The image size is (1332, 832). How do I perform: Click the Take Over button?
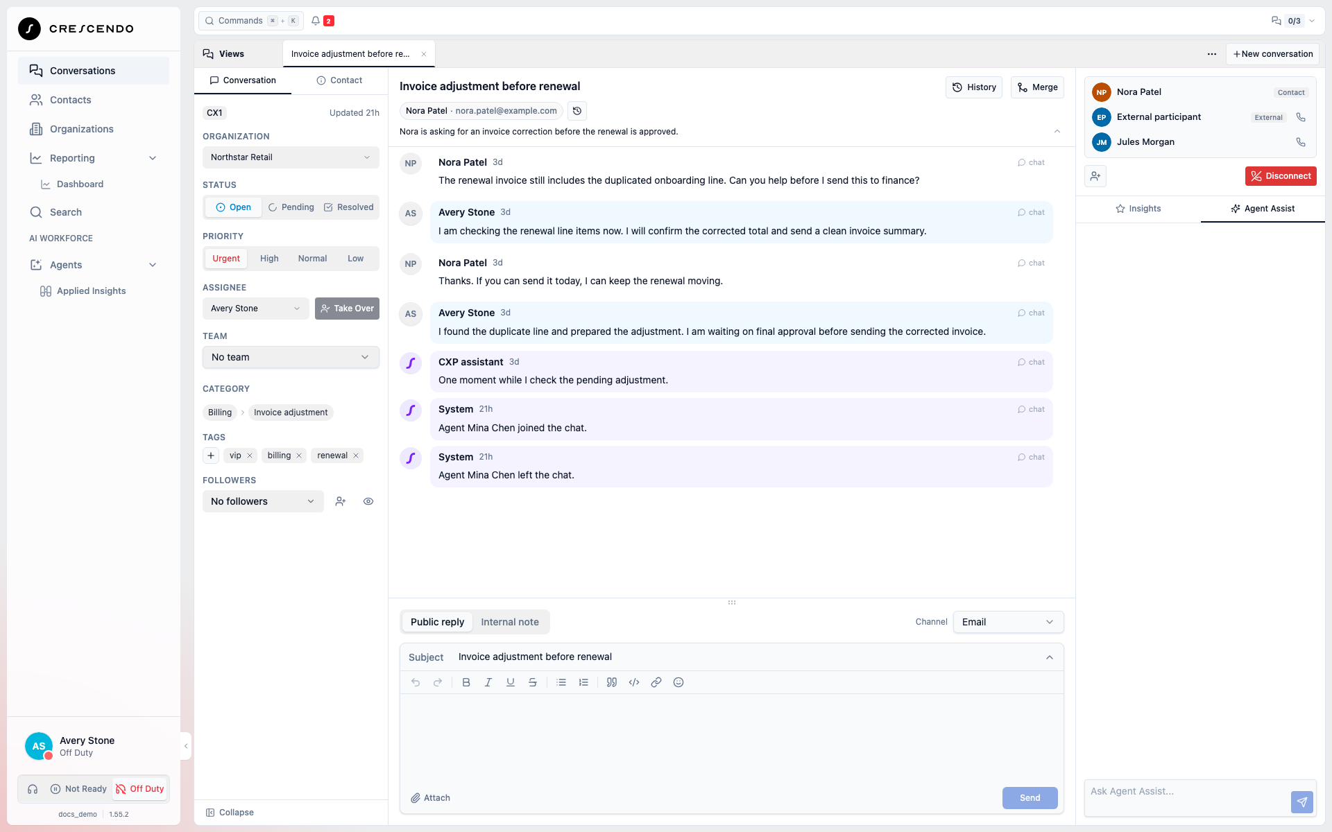347,309
